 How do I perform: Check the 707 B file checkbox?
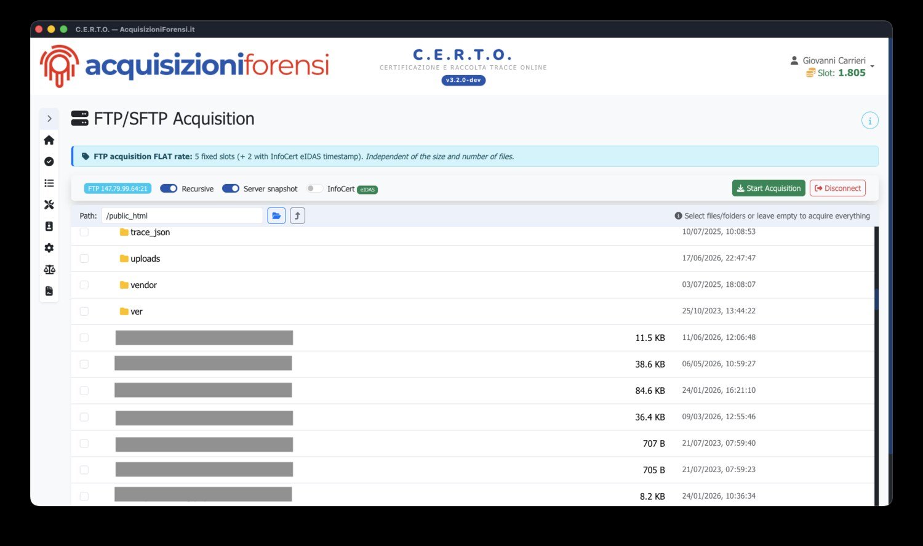tap(84, 444)
